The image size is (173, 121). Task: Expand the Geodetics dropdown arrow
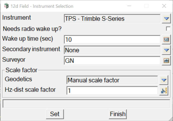[x=164, y=80]
